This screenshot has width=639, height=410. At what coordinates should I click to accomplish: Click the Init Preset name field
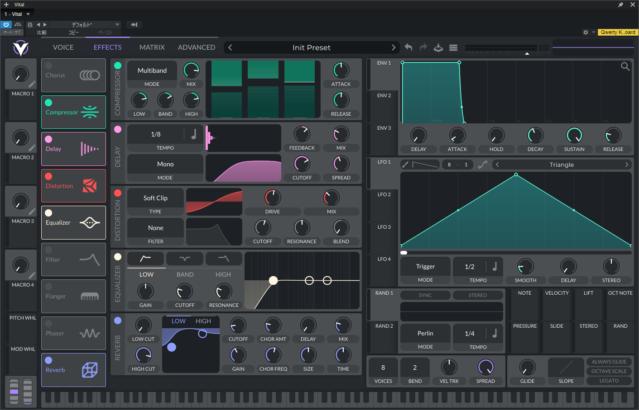click(x=312, y=47)
